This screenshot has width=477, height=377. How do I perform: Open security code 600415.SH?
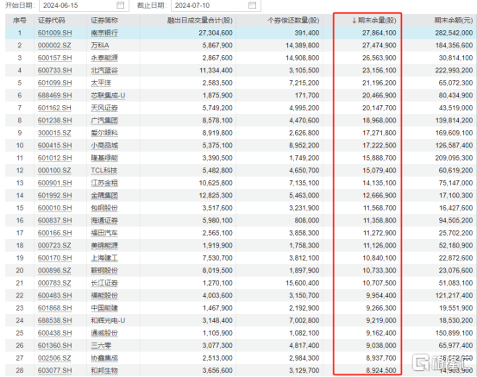click(x=54, y=146)
